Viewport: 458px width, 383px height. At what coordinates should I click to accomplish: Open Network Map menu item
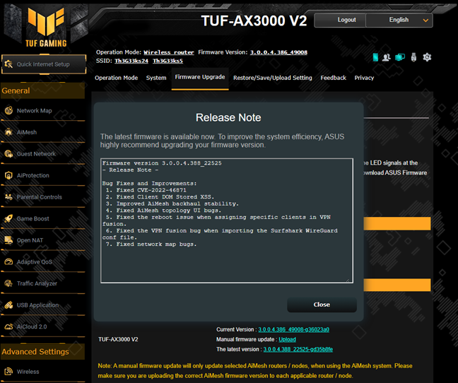(43, 111)
